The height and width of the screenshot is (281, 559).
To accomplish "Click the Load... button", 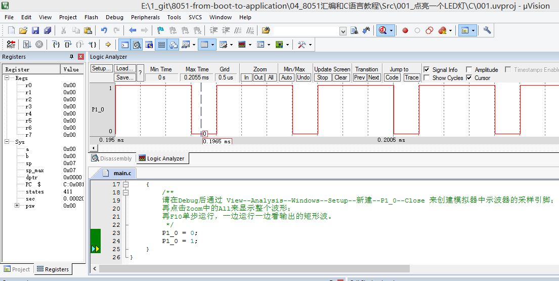I will pos(125,68).
